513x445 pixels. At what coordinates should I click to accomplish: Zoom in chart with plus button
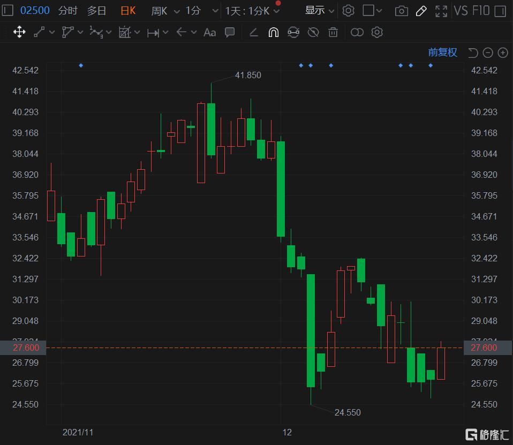(503, 52)
